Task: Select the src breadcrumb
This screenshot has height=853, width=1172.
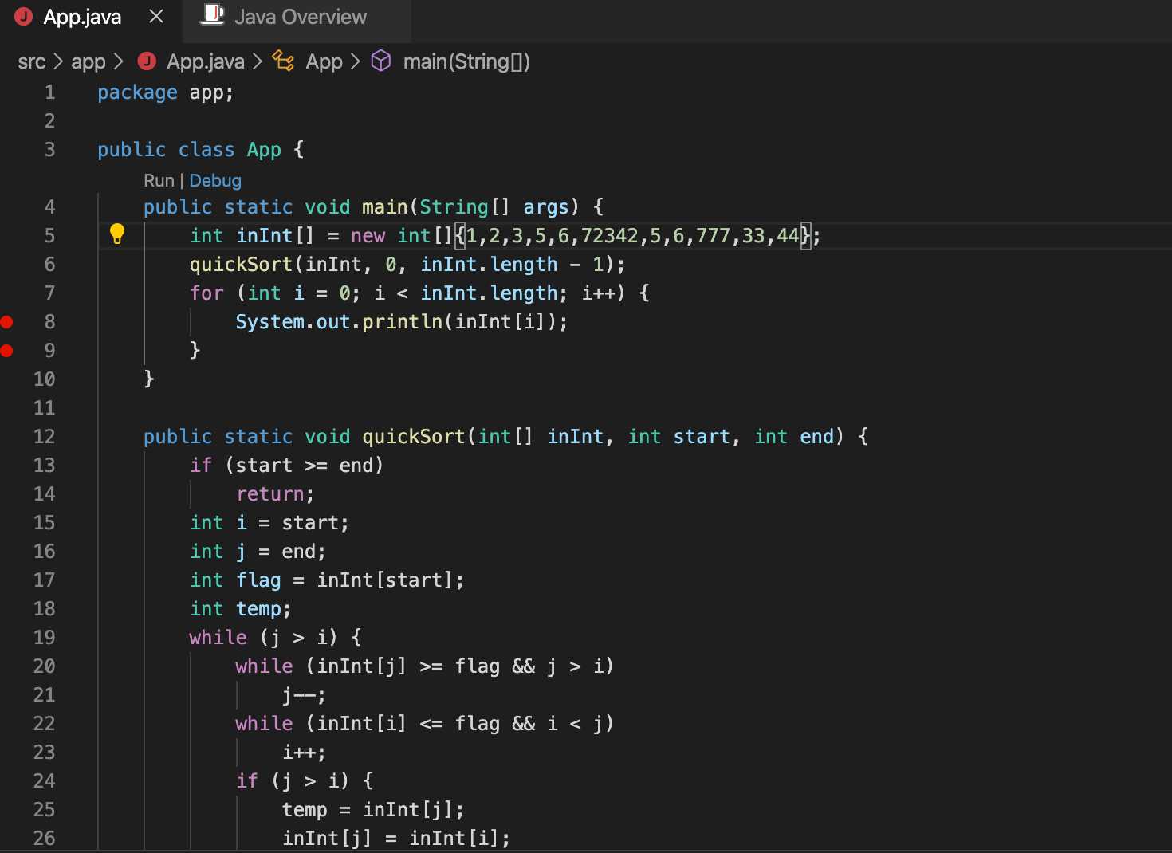Action: pos(32,61)
